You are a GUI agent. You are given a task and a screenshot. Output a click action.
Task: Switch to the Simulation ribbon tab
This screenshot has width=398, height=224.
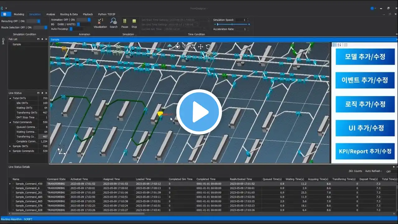point(35,14)
